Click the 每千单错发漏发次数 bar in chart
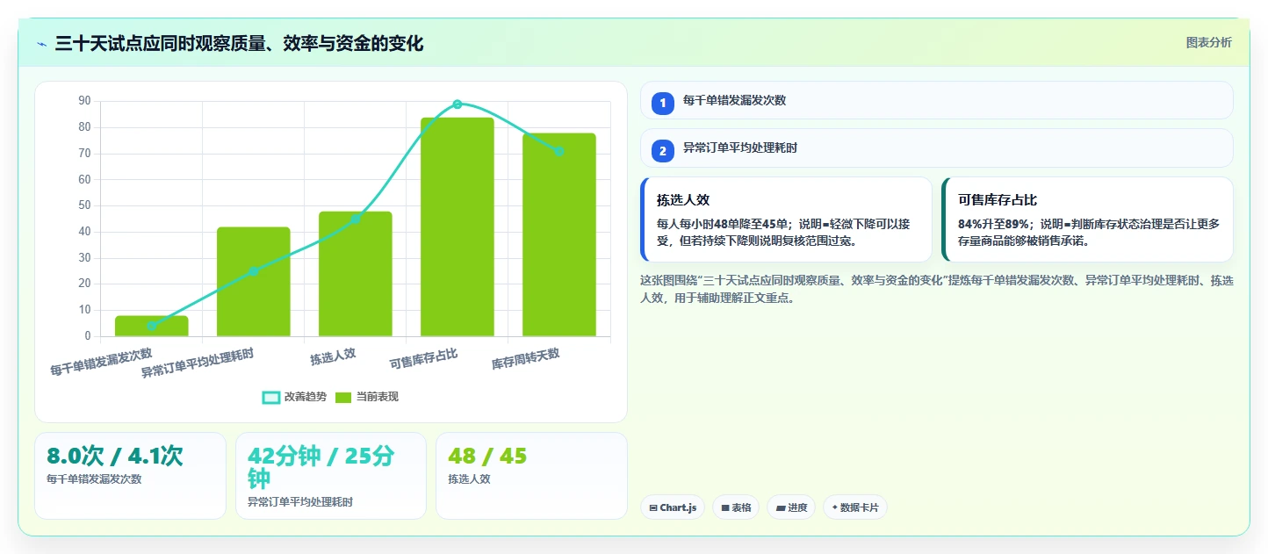 [x=152, y=326]
